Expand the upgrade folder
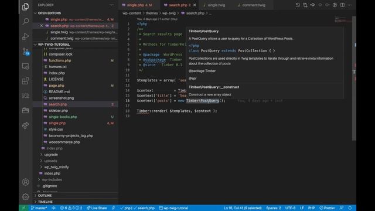 51,155
